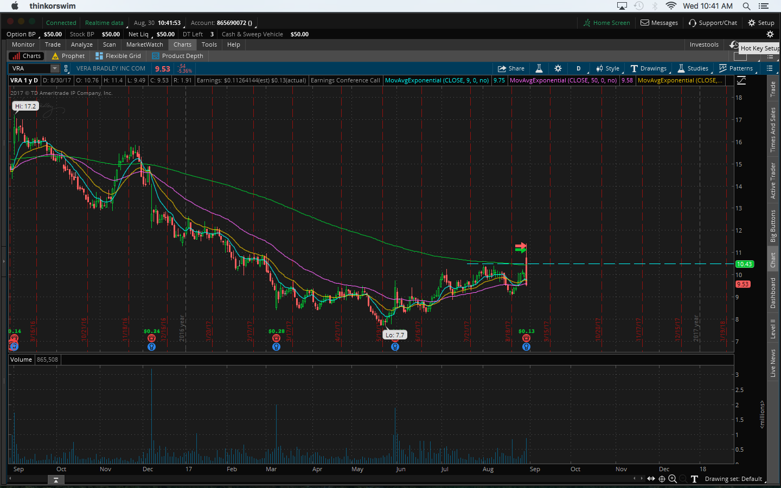Screen dimensions: 781x488
Task: Click the Share chart icon button
Action: point(511,68)
